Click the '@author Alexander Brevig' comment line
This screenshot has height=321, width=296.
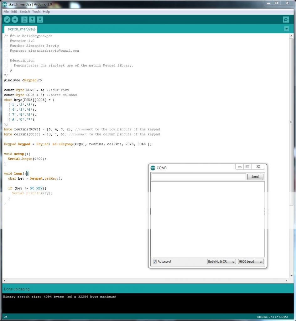(x=31, y=46)
